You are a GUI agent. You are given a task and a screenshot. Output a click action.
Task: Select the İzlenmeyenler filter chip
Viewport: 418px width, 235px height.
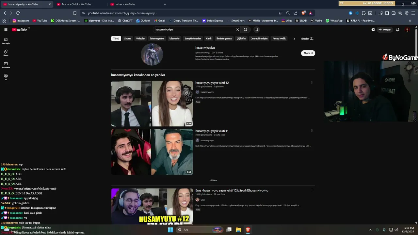pos(157,39)
